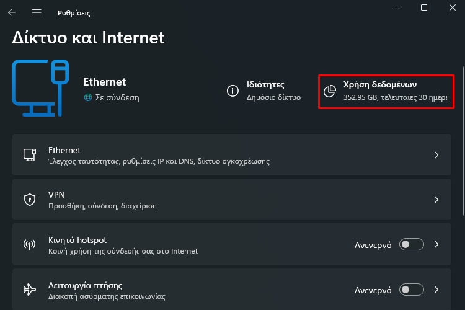
Task: Click the vertical scrollbar on the right
Action: [464, 141]
